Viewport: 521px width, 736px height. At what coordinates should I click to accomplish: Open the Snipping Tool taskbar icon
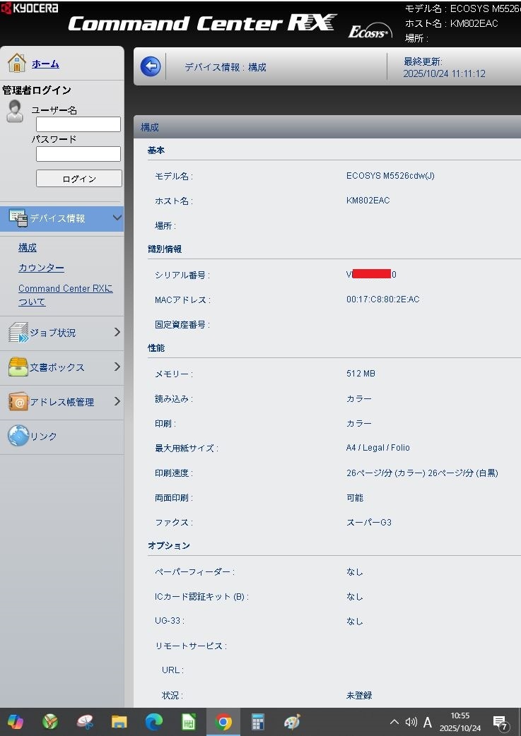click(85, 722)
